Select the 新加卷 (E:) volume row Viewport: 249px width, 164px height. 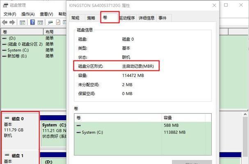34,56
